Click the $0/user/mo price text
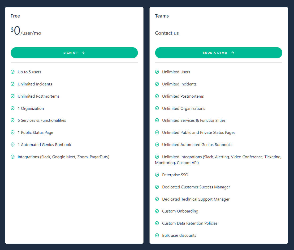 26,31
